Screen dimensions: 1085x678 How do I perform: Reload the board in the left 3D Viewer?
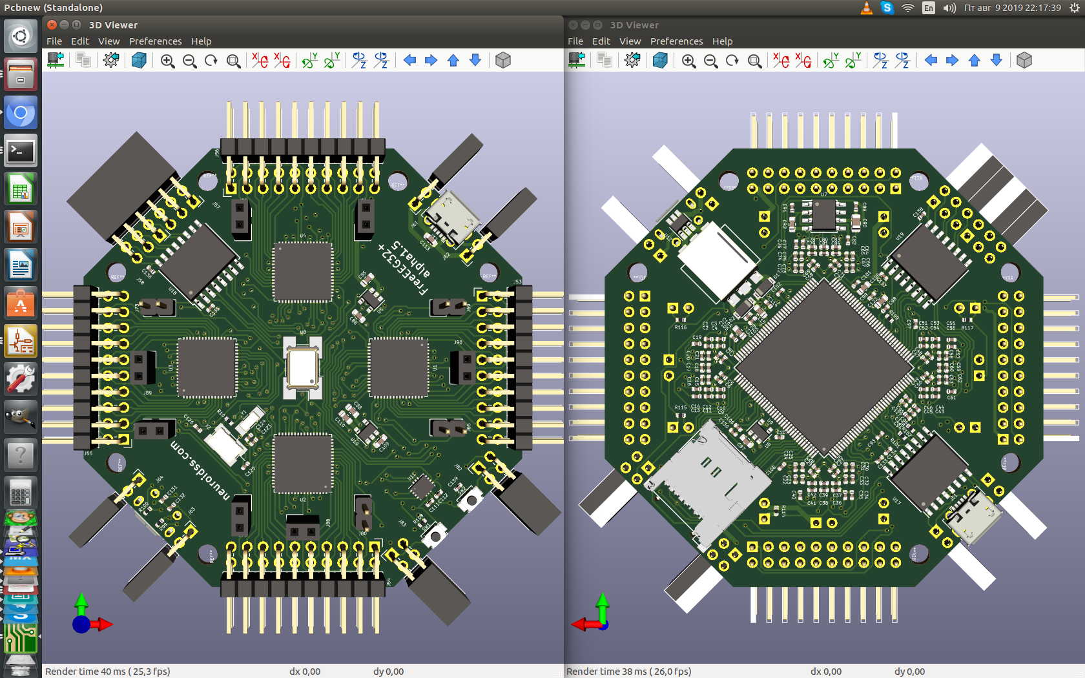point(56,61)
